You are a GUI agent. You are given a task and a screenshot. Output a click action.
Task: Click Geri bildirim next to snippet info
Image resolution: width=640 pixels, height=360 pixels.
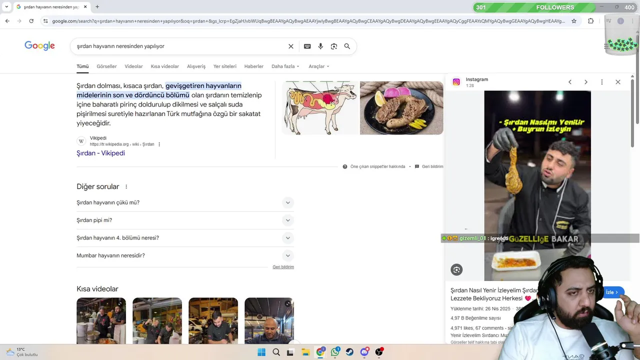(432, 166)
